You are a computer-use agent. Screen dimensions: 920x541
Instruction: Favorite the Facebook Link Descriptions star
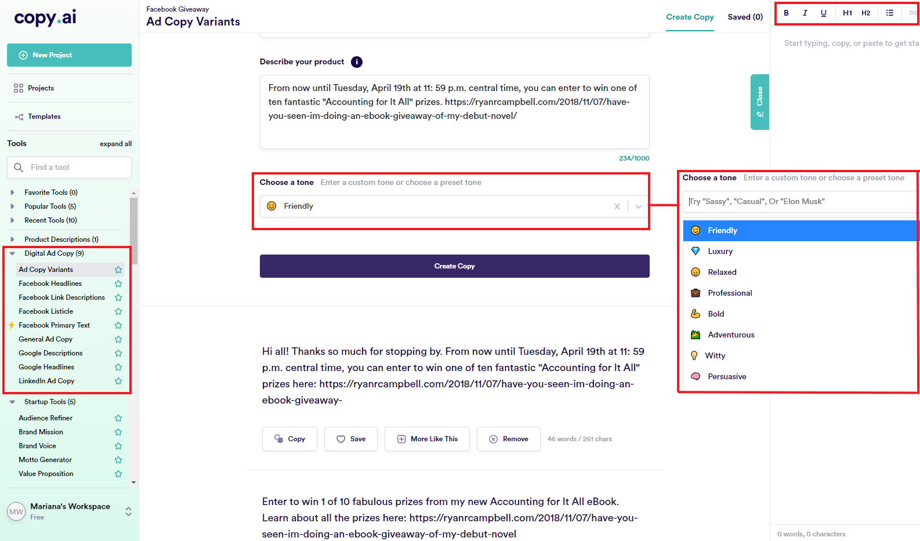118,297
